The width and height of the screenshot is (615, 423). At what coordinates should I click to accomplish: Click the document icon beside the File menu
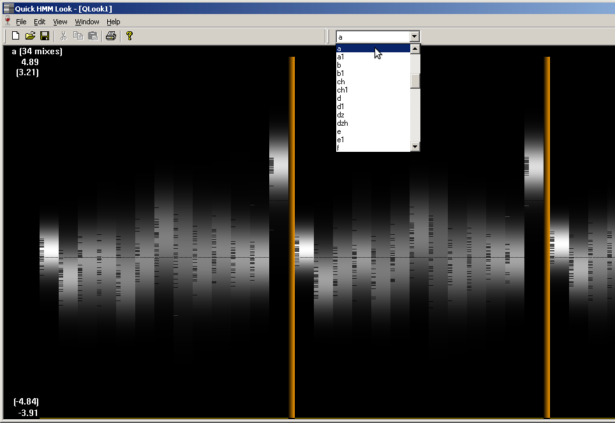coord(8,21)
